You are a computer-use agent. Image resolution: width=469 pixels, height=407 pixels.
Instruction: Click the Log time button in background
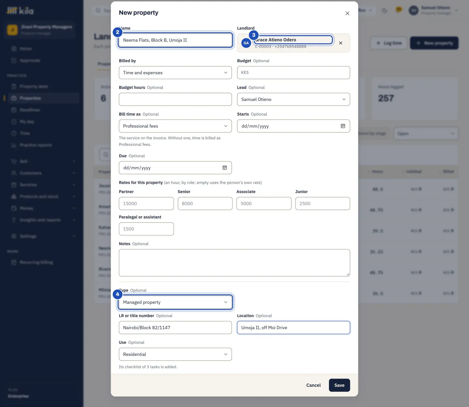coord(389,43)
